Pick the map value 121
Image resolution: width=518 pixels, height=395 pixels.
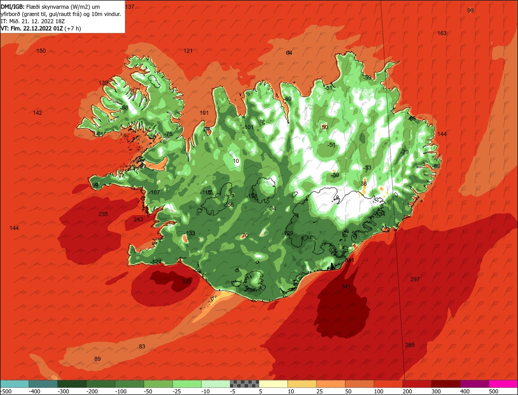188,51
